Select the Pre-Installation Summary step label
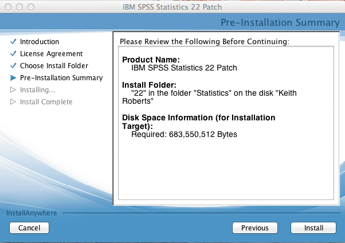Screen dimensions: 345x243 pyautogui.click(x=61, y=78)
